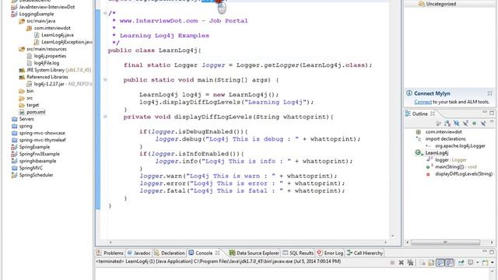Screen dimensions: 498x280
Task: Toggle show console on standard error change
Action: coord(449,263)
